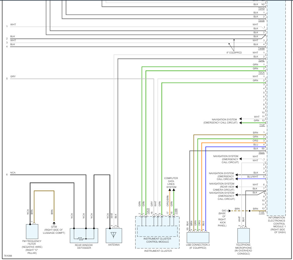293x260 pixels.
Task: Click the diagram number 761088
Action: coord(8,256)
